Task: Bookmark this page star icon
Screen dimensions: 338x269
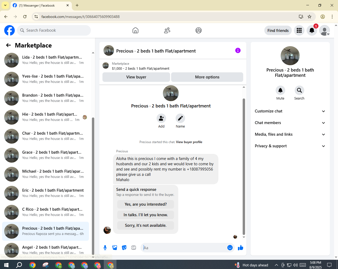Action: click(x=309, y=17)
